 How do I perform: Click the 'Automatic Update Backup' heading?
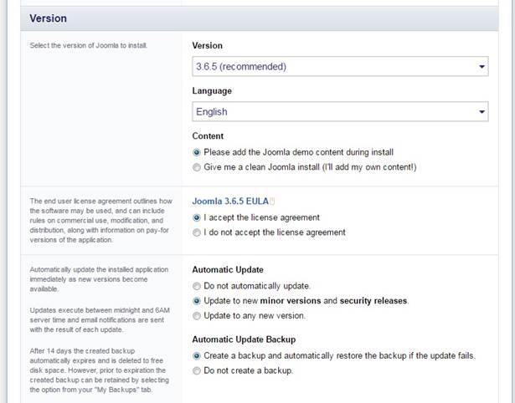244,339
